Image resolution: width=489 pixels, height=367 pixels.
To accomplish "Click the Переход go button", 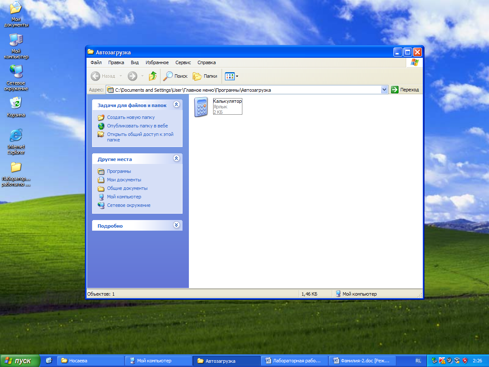I will [x=405, y=90].
